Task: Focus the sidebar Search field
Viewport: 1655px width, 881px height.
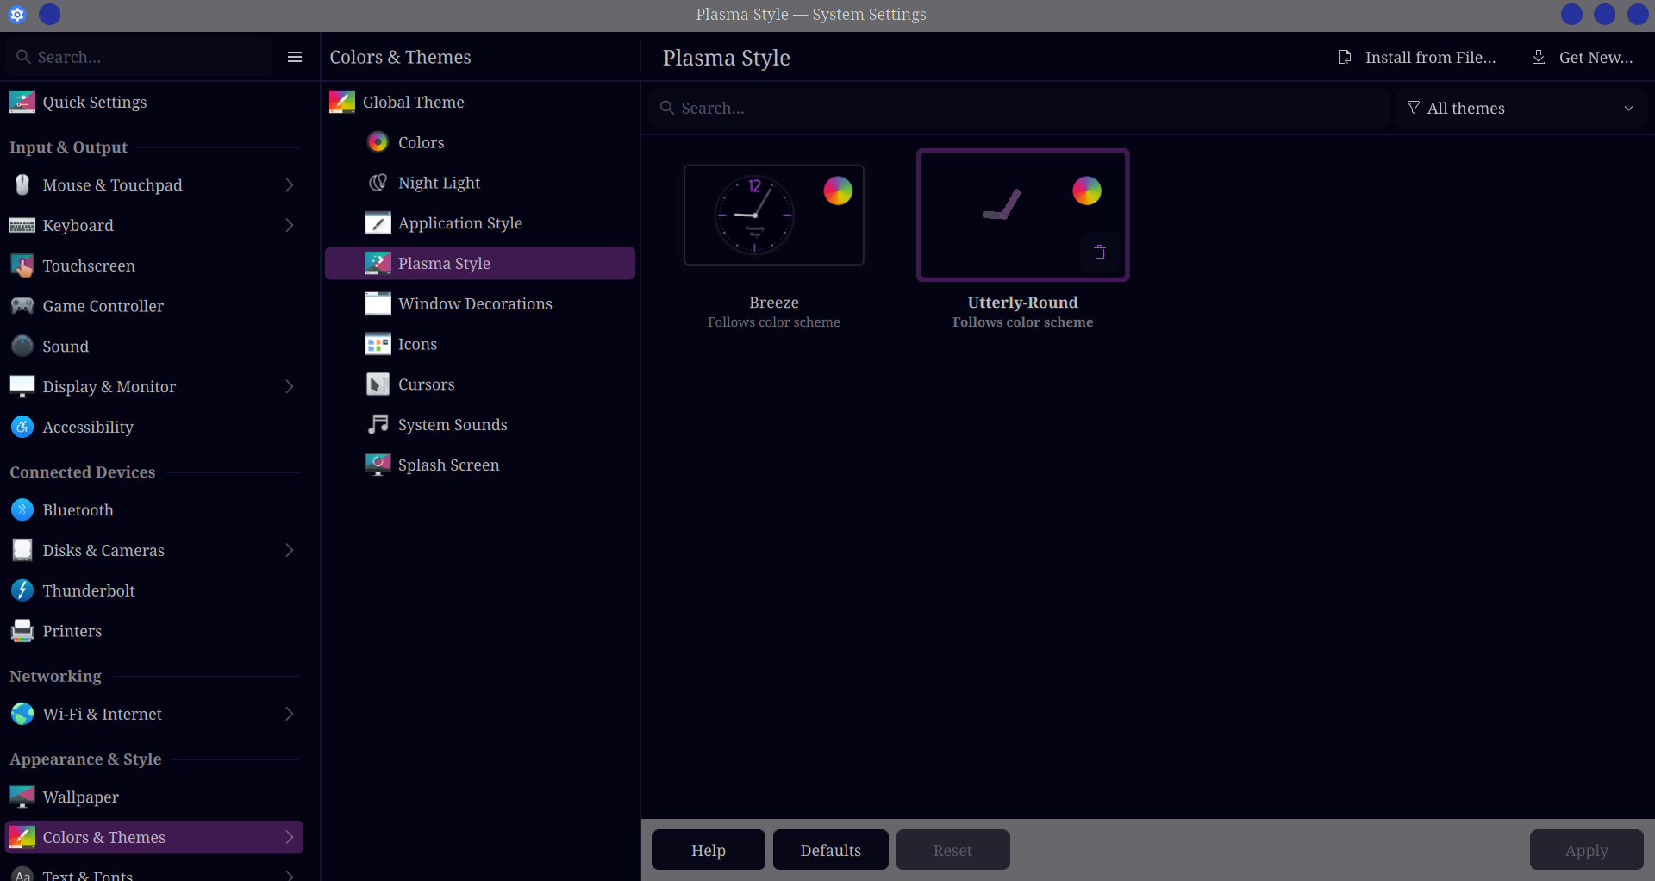Action: [141, 57]
